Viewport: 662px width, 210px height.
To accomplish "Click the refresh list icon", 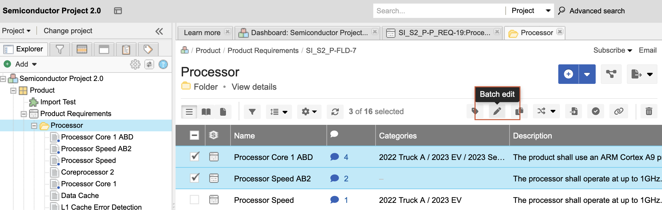I will pyautogui.click(x=335, y=112).
